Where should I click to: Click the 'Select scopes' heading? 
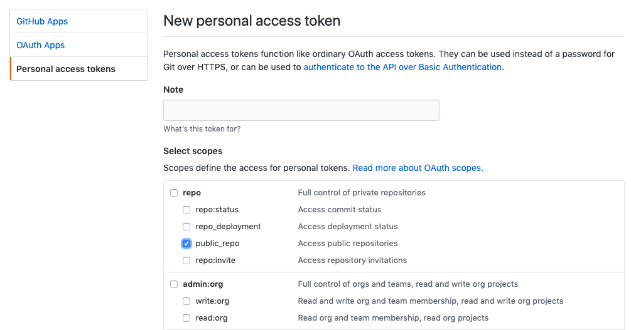(193, 151)
